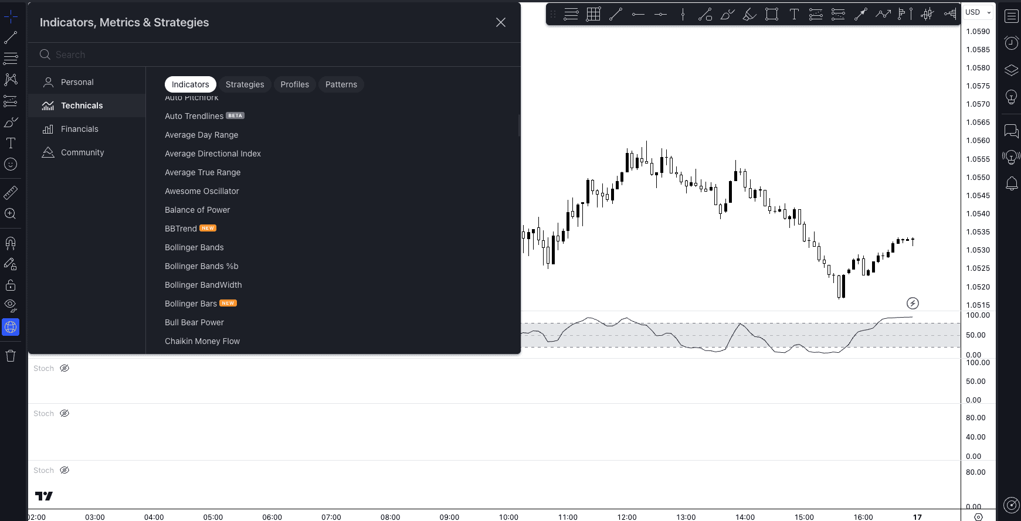
Task: Click the TradingView logo on the chart
Action: [44, 496]
